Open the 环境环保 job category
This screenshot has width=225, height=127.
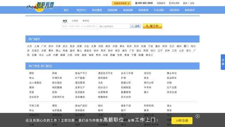point(57,78)
